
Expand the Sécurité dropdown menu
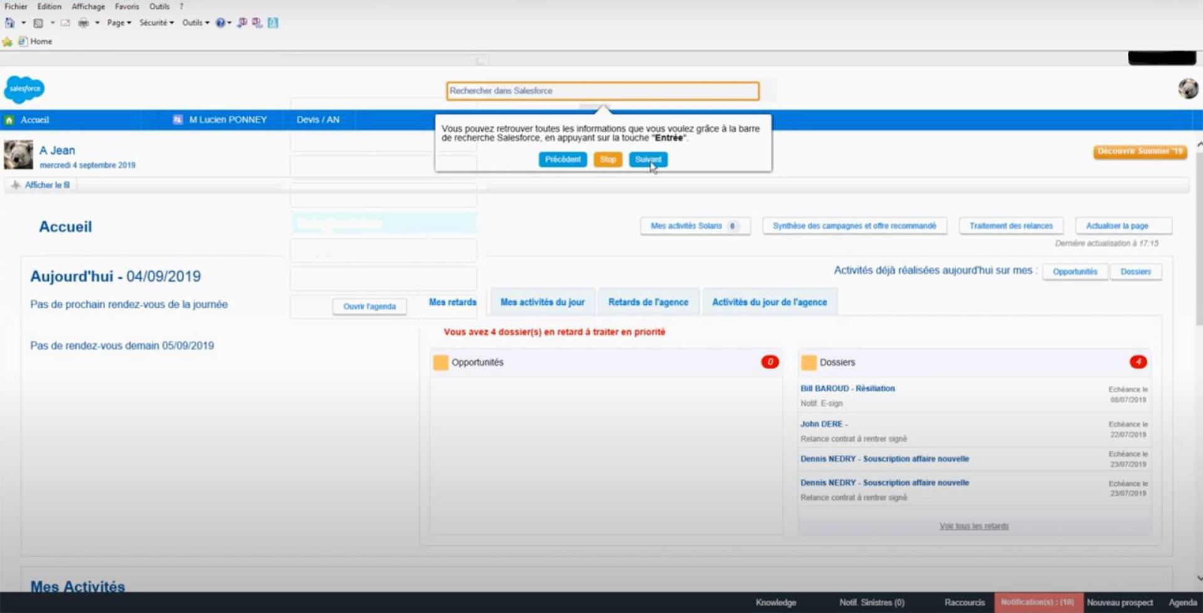[x=156, y=23]
